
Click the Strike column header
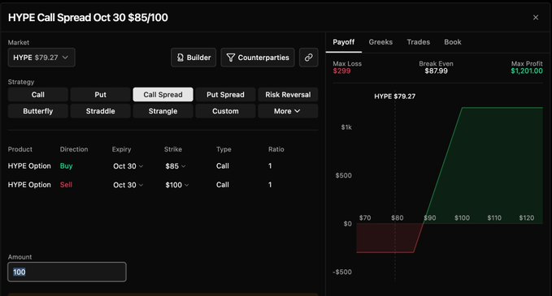click(x=173, y=149)
